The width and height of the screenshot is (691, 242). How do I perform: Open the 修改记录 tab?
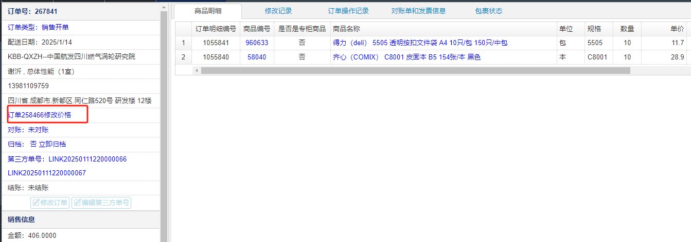(x=278, y=11)
